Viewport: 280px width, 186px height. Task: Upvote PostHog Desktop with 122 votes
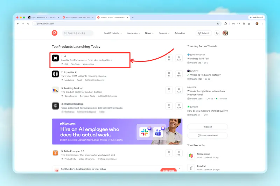pyautogui.click(x=179, y=90)
